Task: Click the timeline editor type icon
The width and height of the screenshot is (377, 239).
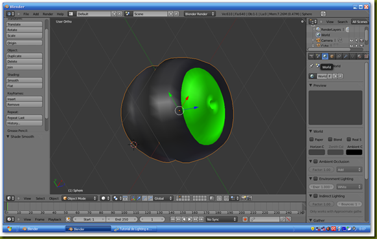Action: click(x=10, y=220)
